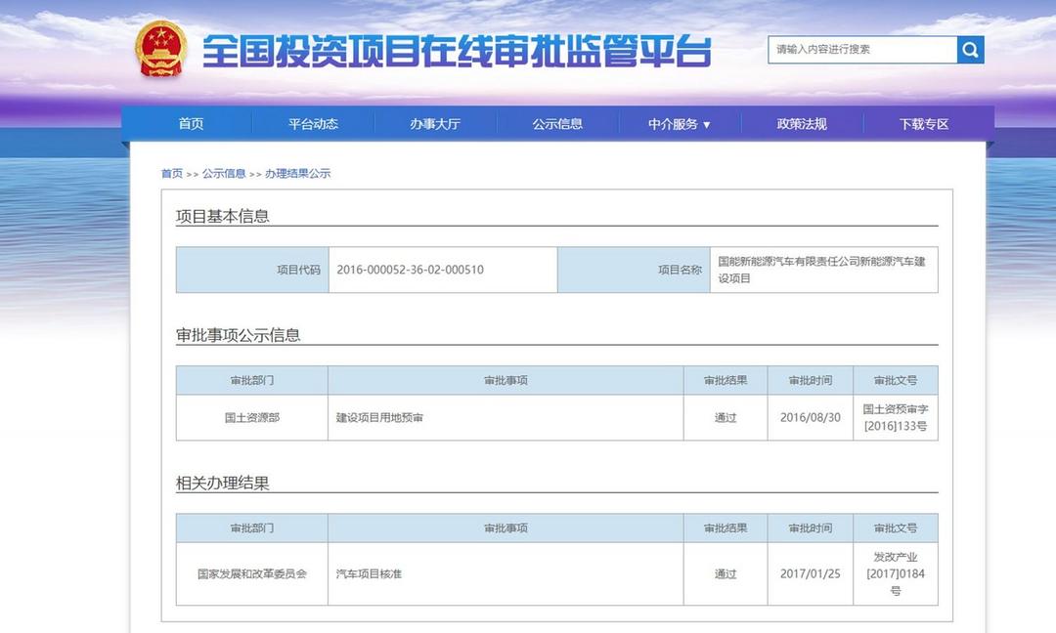
Task: Click the 审批事项公示信息 section heading
Action: (x=238, y=335)
